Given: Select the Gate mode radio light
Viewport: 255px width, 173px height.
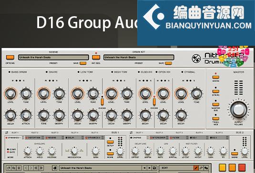Looking at the screenshot, I should [x=8, y=152].
